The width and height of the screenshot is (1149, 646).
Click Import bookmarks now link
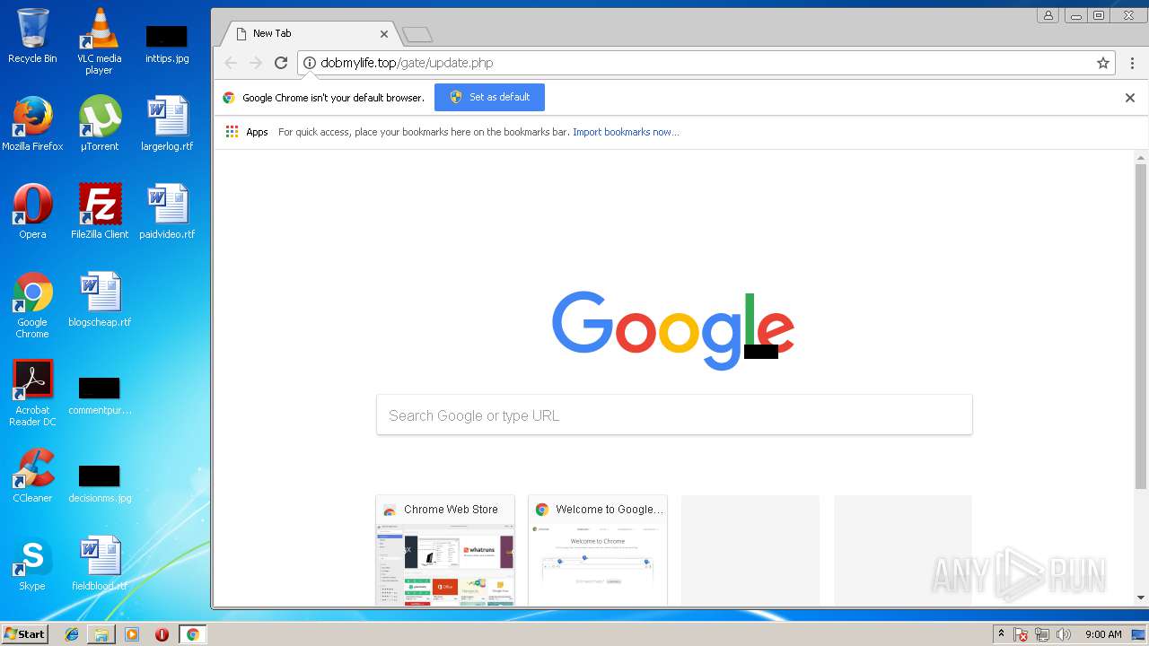(626, 132)
